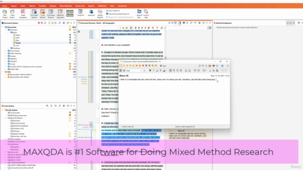Open Code System settings gear

(x=64, y=106)
